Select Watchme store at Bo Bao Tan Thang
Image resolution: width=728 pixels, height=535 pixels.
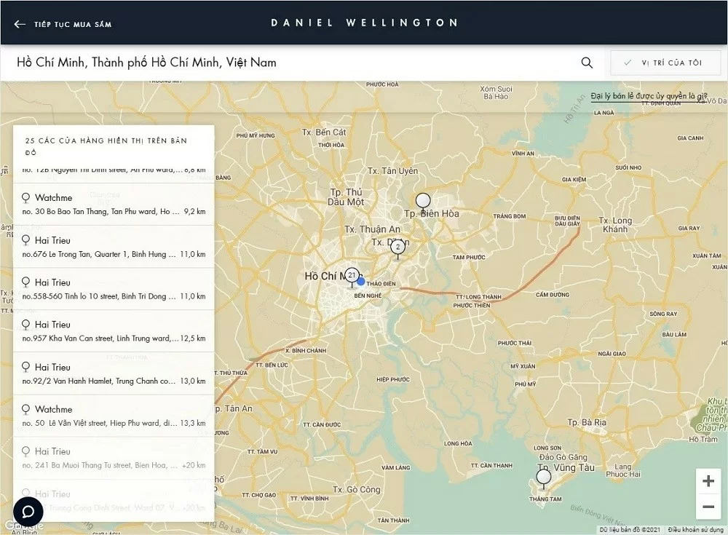click(x=114, y=205)
